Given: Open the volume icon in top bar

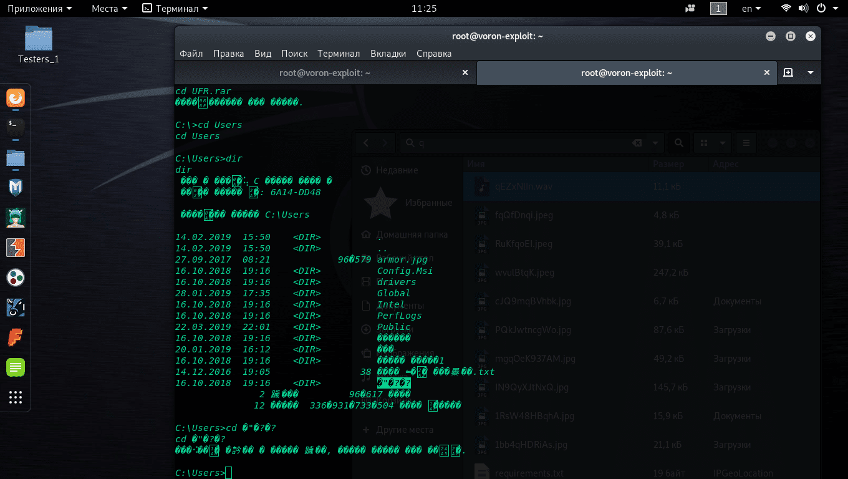Looking at the screenshot, I should [803, 9].
